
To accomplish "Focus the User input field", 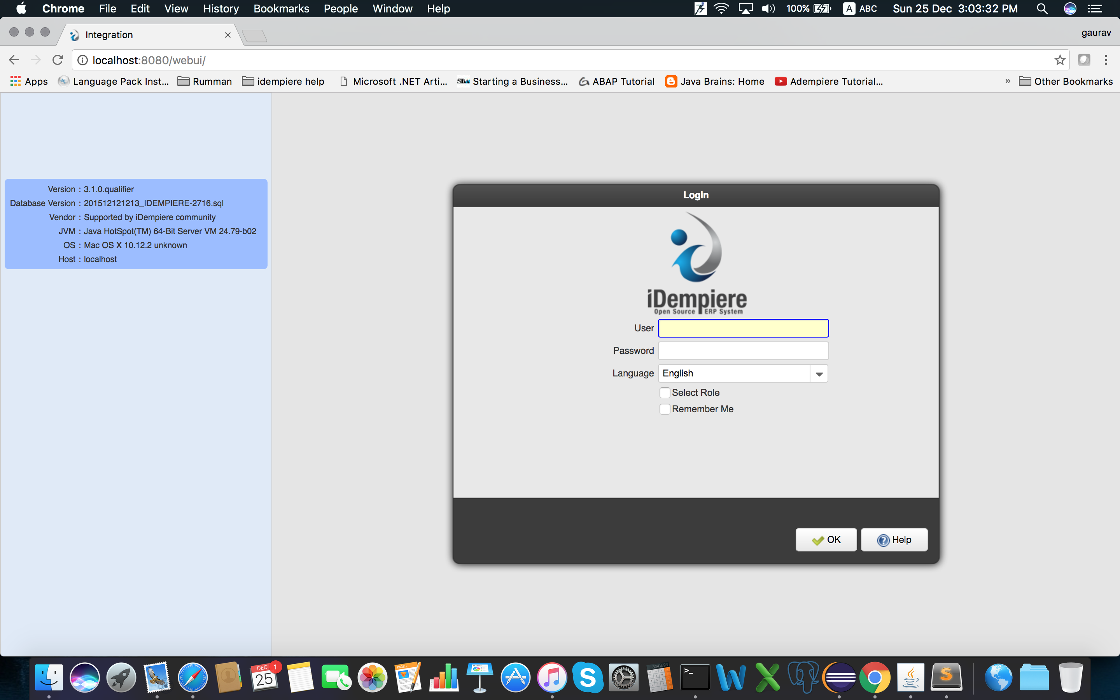I will click(x=743, y=328).
